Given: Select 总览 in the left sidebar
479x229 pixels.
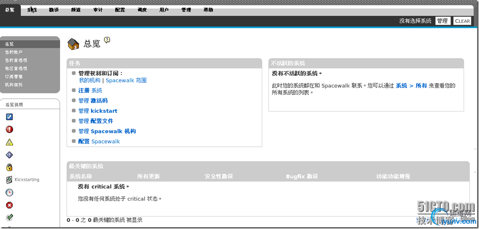Looking at the screenshot, I should point(30,44).
